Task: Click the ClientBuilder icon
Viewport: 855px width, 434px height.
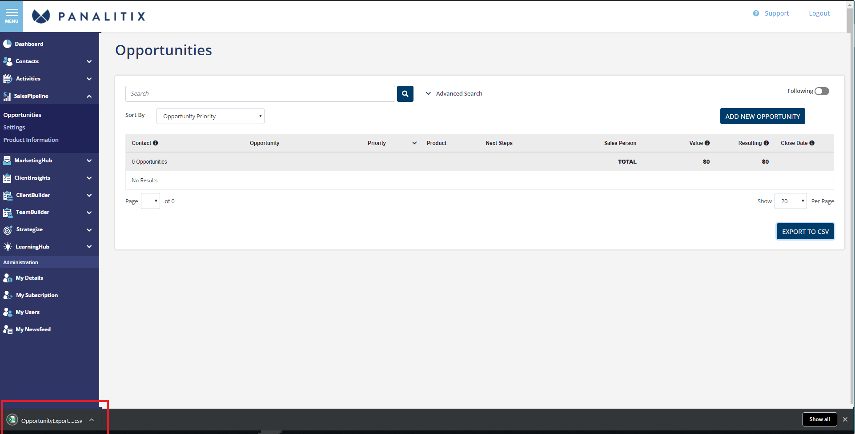Action: [8, 195]
